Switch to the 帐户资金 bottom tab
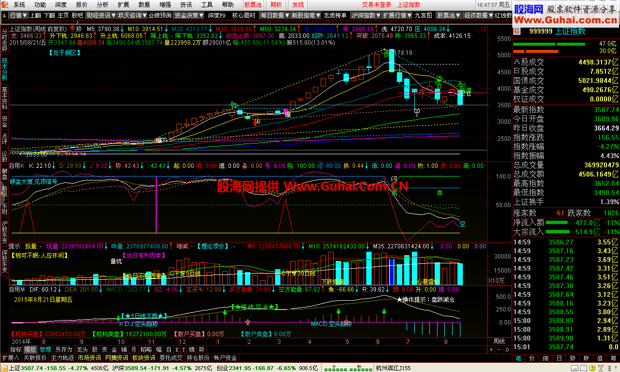 (x=226, y=358)
